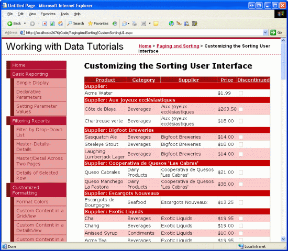
Task: Click the Mail envelope icon
Action: coord(124,24)
